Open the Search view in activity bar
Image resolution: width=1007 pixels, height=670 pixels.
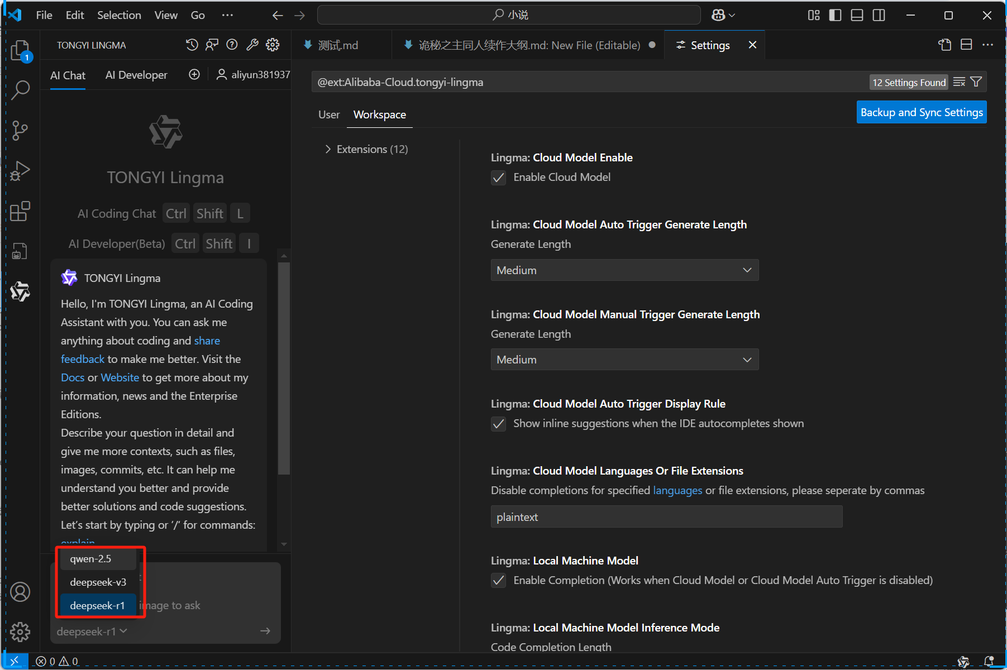[x=21, y=90]
